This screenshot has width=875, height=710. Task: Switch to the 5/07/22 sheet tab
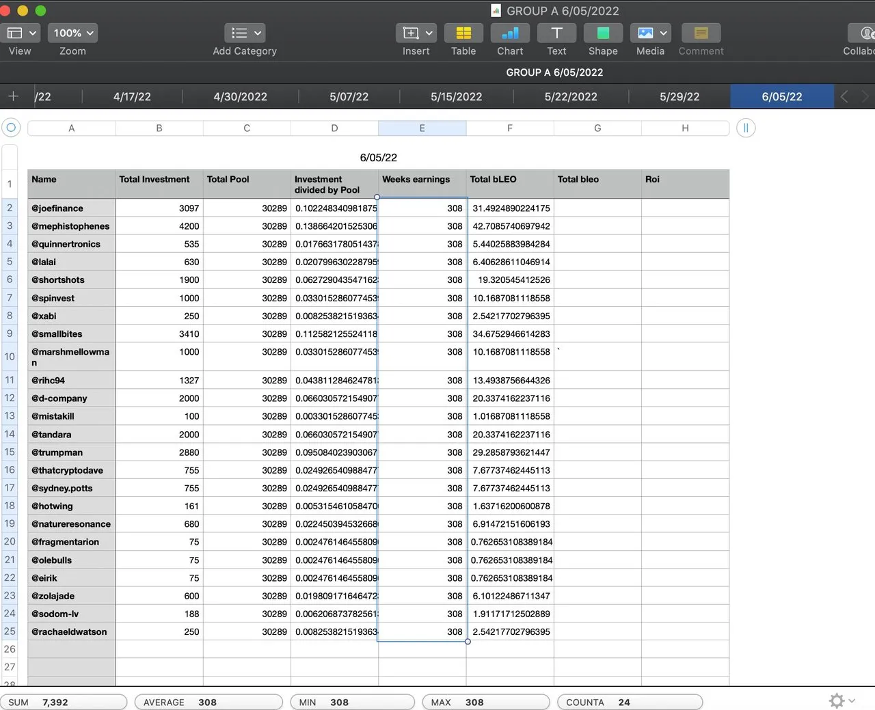[x=349, y=96]
